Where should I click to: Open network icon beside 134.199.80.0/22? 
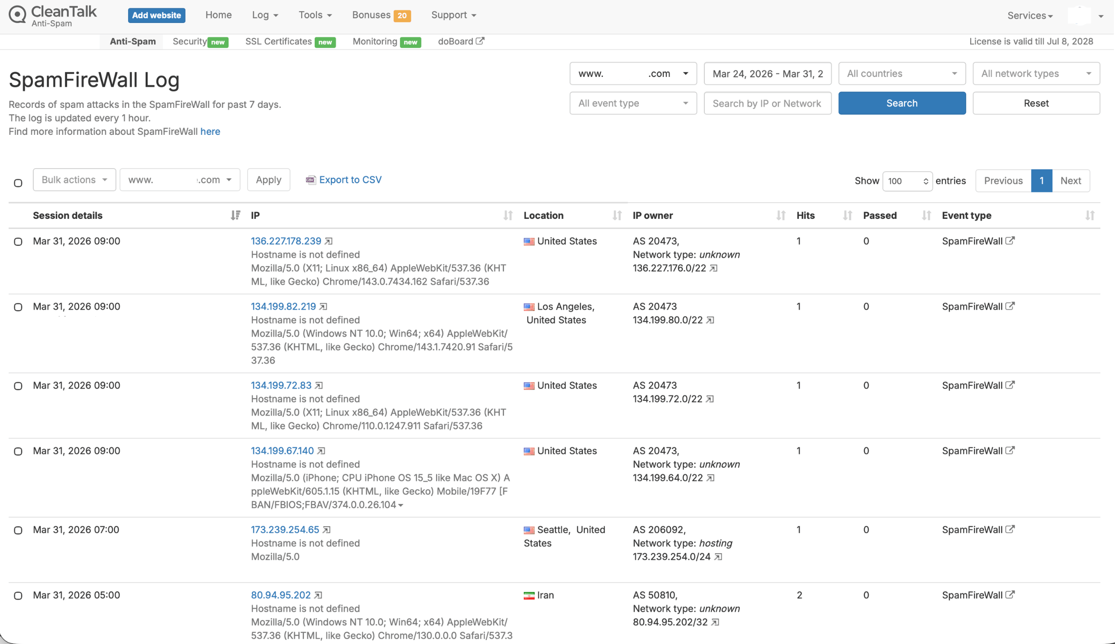(x=710, y=320)
